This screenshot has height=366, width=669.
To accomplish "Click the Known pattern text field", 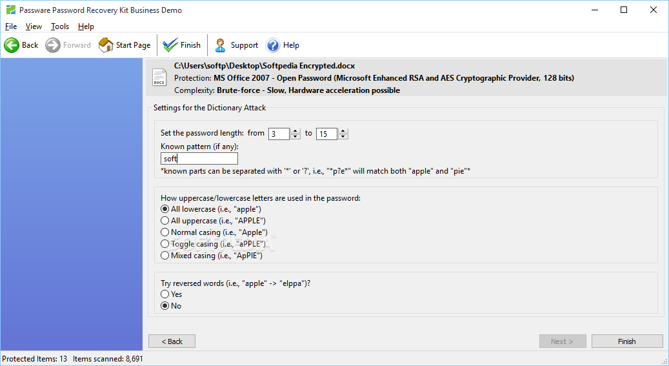I will point(199,158).
